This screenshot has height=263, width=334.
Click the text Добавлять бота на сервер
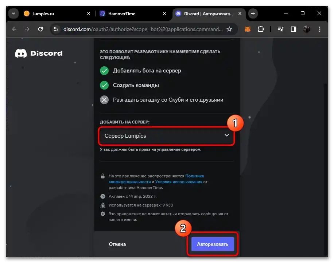147,71
